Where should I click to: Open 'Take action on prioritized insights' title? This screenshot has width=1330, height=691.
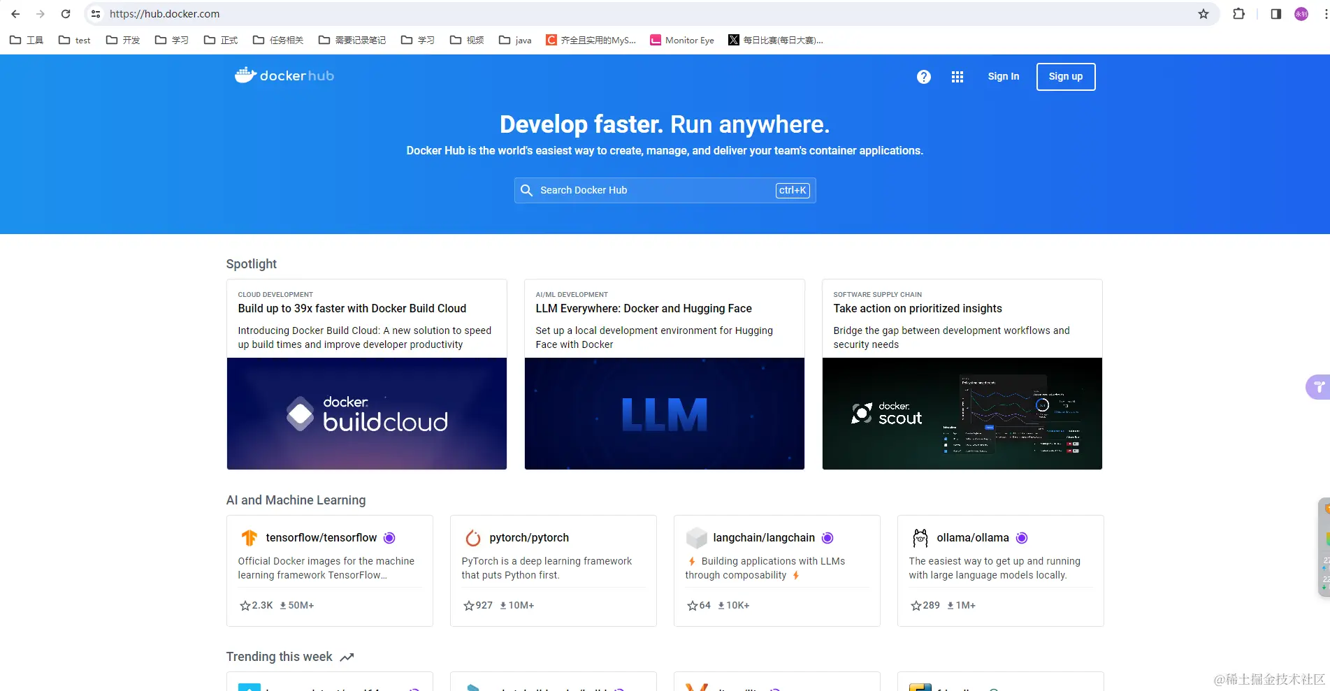(918, 309)
